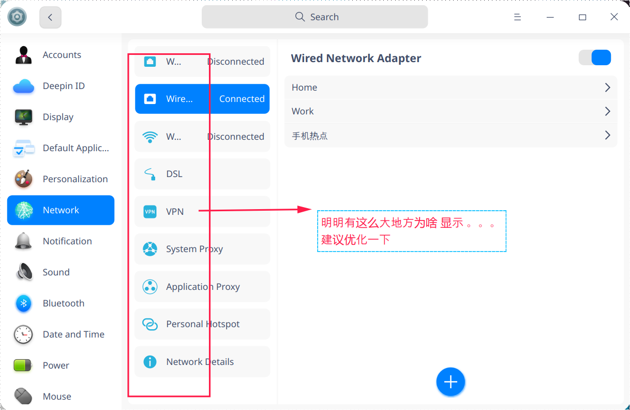This screenshot has height=410, width=630.
Task: Open the Accounts settings section
Action: coord(61,55)
